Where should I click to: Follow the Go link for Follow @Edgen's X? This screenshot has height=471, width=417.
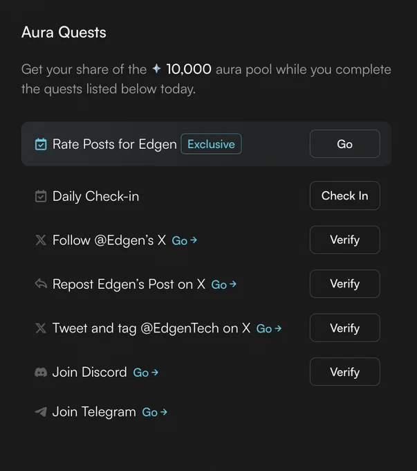(185, 240)
